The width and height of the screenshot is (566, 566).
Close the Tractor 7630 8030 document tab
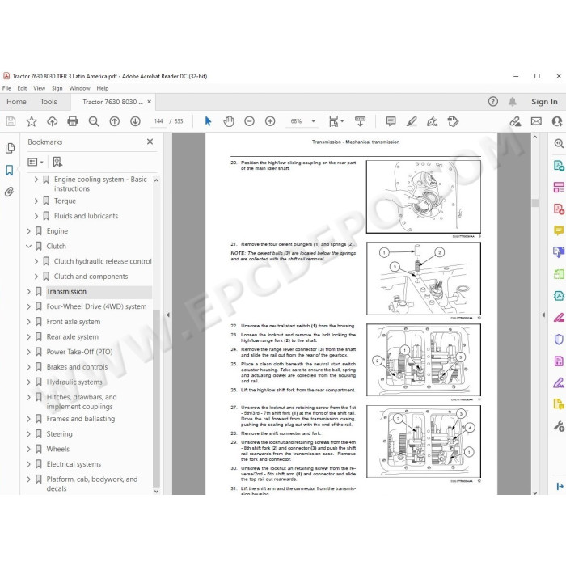click(x=150, y=102)
